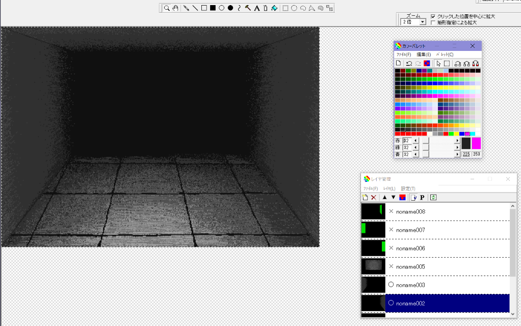The height and width of the screenshot is (326, 521).
Task: Open the Settings menu in layer manager
Action: point(408,189)
